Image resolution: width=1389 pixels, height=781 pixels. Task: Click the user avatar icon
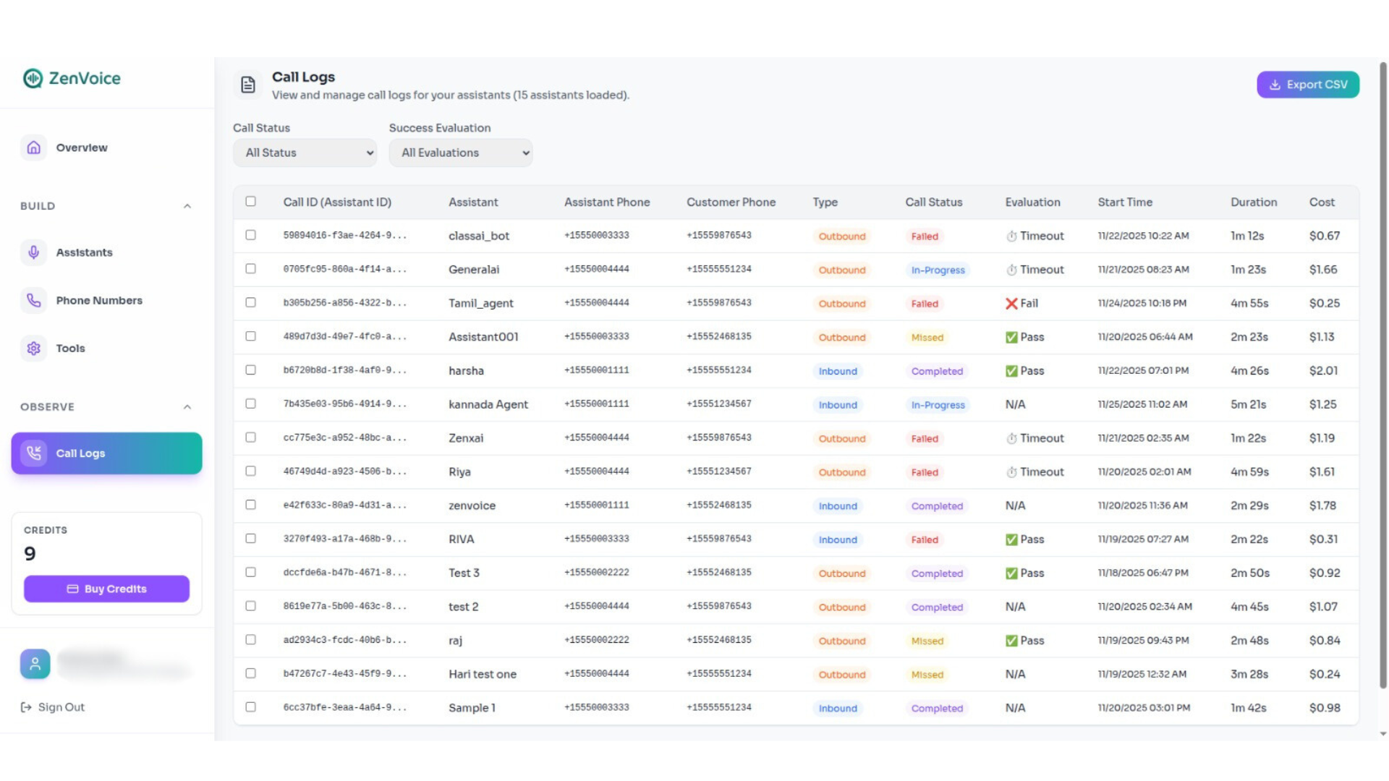coord(35,664)
